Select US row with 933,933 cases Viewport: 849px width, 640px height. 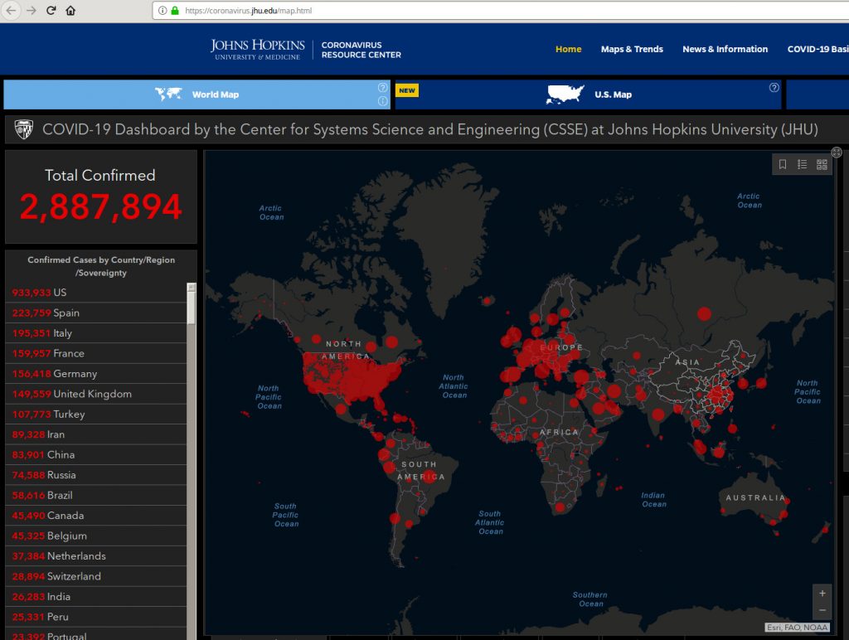[x=96, y=293]
